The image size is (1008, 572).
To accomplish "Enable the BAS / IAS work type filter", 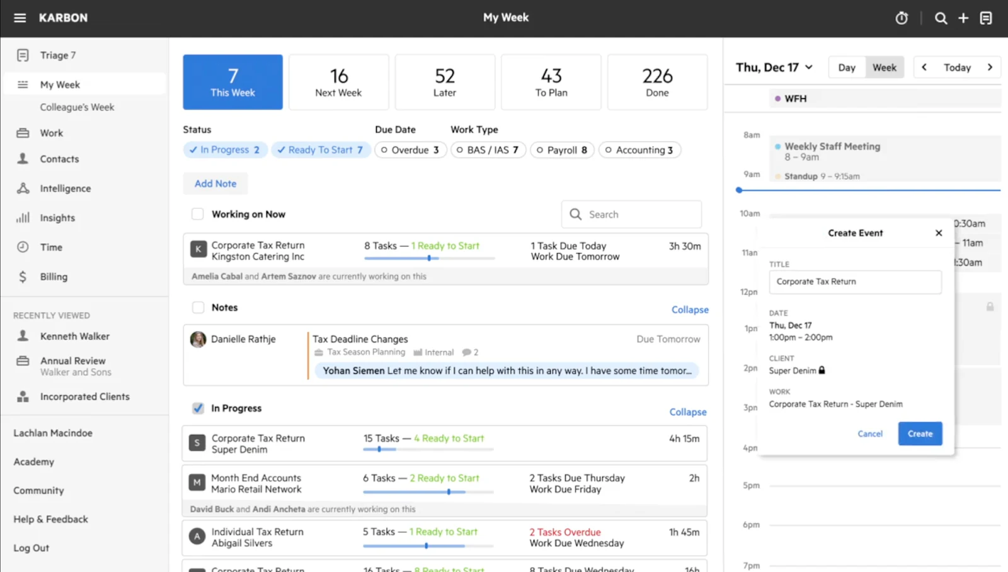I will click(x=488, y=150).
